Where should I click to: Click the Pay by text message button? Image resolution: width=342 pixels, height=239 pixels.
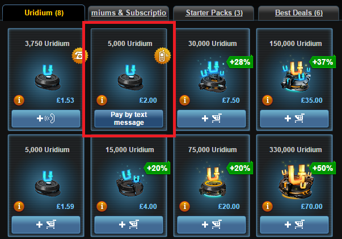pyautogui.click(x=129, y=119)
